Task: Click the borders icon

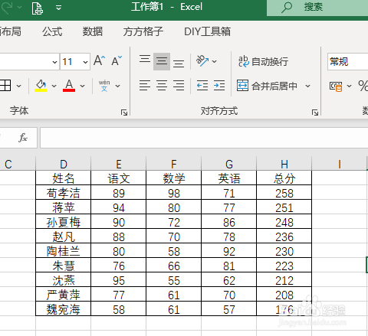Action: (x=5, y=86)
